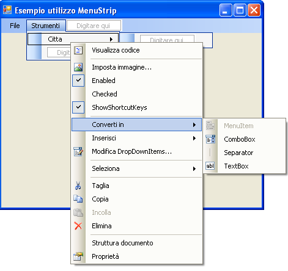Click the ComboBox icon in submenu

click(210, 139)
